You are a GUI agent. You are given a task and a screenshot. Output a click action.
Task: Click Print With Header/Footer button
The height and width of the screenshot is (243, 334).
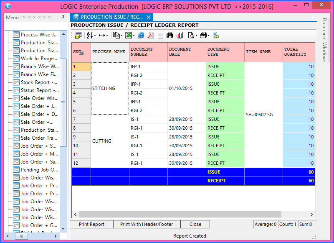coord(147,224)
